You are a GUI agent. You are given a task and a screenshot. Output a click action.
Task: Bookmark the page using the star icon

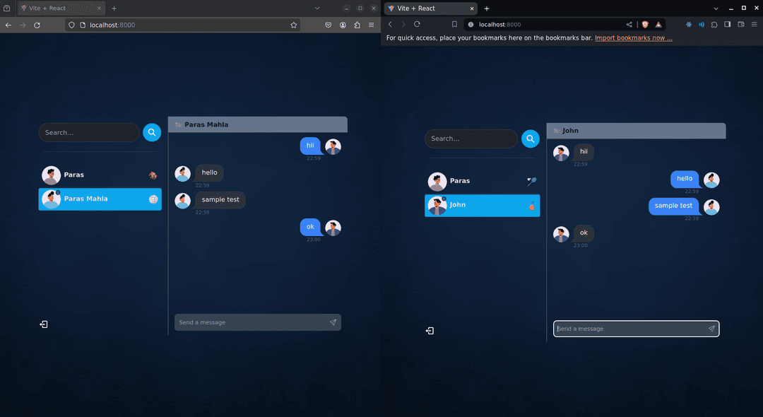coord(293,24)
